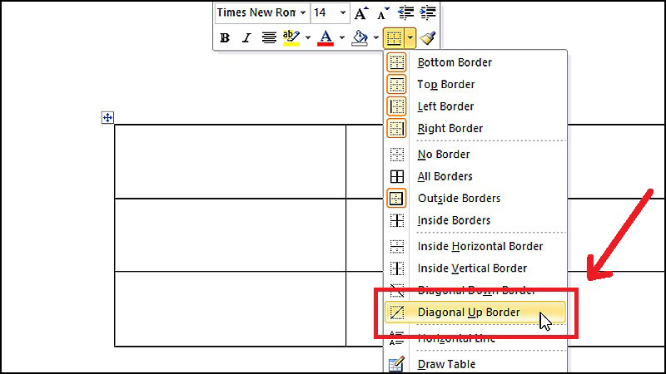Select Inside Vertical Border option

pyautogui.click(x=475, y=268)
